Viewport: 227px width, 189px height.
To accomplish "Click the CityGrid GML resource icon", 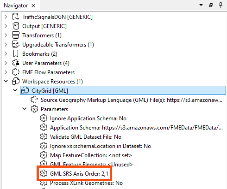I will [x=25, y=91].
